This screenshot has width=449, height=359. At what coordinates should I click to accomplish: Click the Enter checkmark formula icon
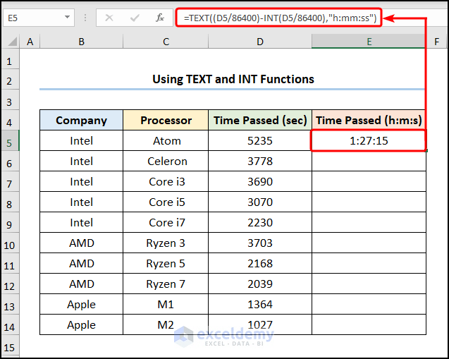(135, 18)
